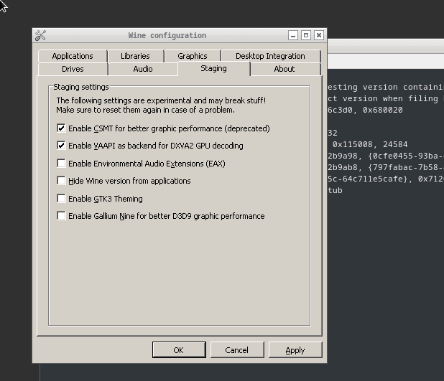Dismiss dialog using Cancel button

point(237,350)
